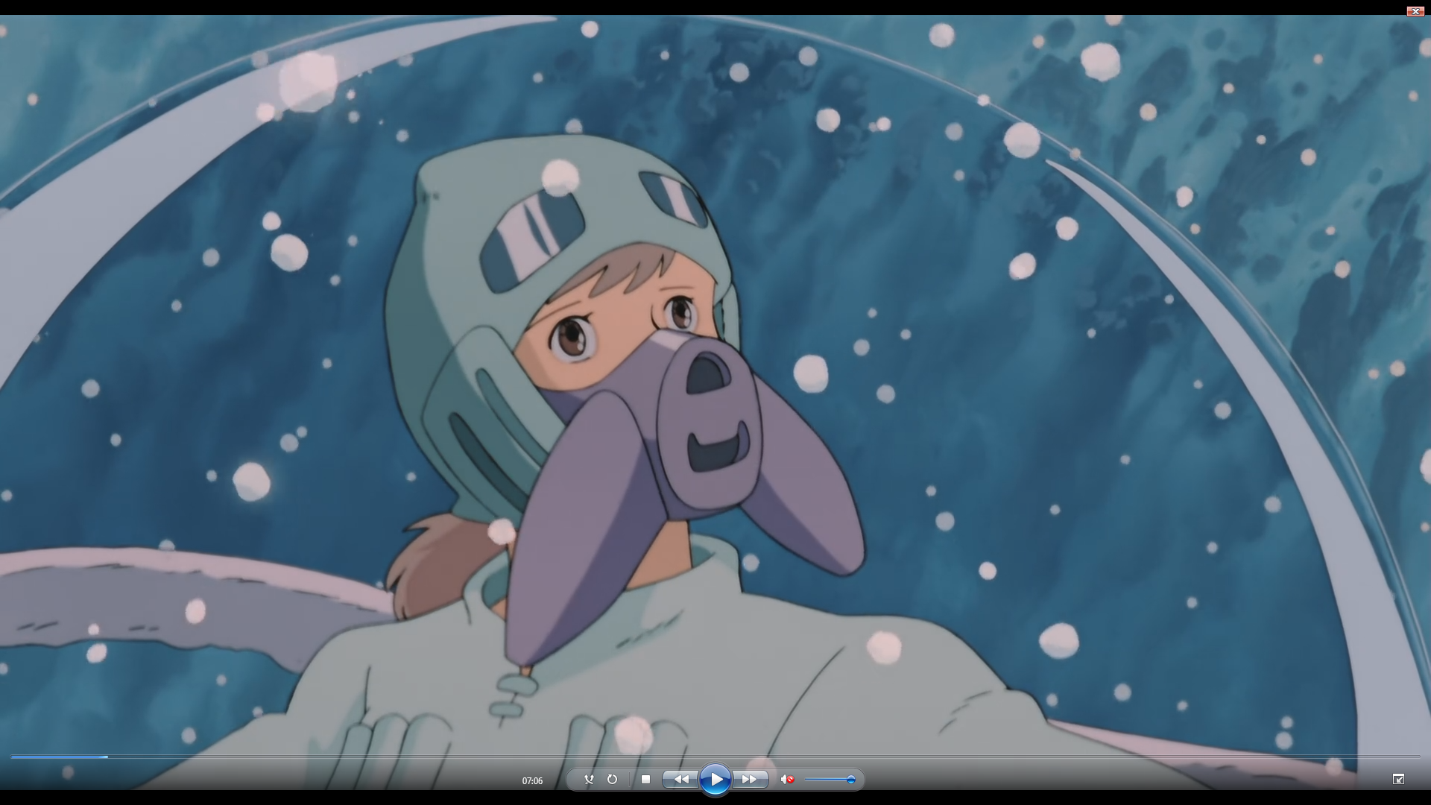Screen dimensions: 1431x805
Task: Click the volume slider thumb
Action: point(851,780)
